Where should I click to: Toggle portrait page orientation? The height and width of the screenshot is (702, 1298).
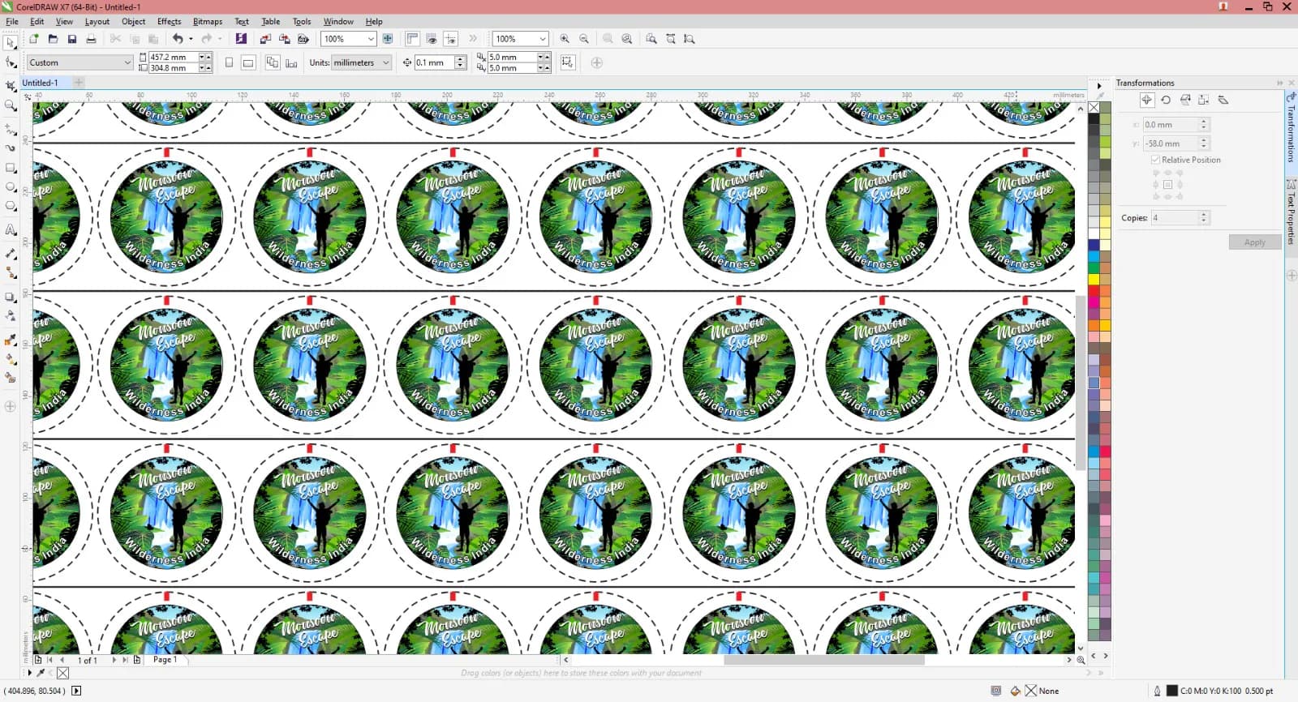click(230, 62)
